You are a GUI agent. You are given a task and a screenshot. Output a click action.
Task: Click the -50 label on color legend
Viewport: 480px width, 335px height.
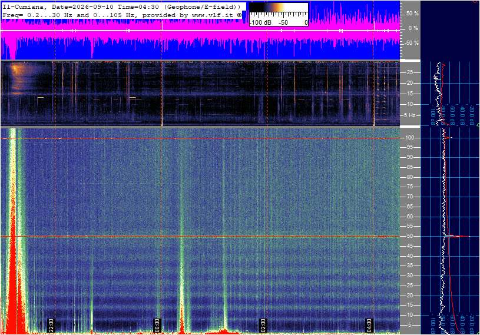(283, 22)
